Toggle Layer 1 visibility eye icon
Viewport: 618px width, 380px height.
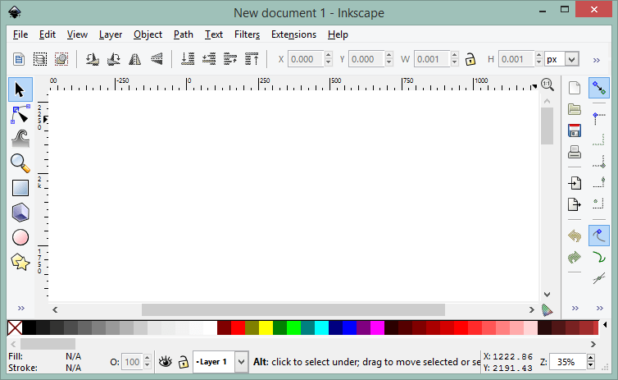pyautogui.click(x=165, y=361)
